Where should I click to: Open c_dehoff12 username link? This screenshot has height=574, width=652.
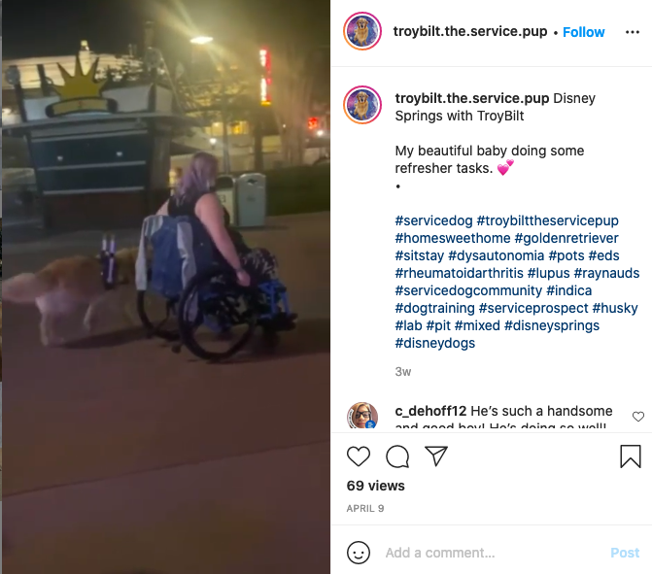[430, 411]
